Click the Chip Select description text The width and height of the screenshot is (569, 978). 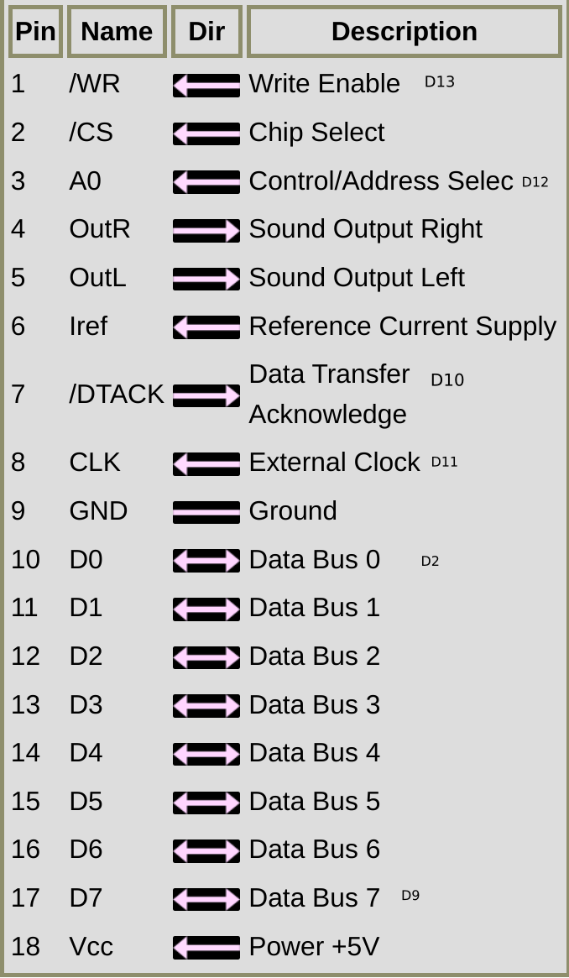[x=316, y=133]
